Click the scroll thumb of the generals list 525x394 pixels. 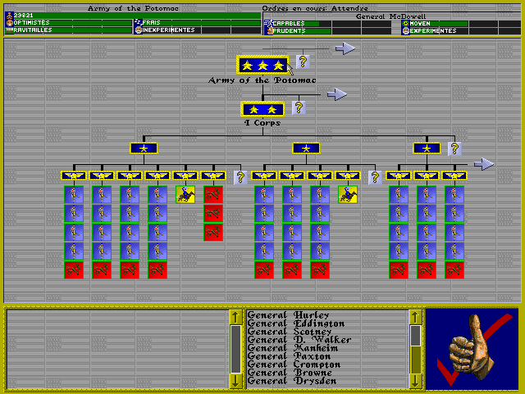pos(416,336)
